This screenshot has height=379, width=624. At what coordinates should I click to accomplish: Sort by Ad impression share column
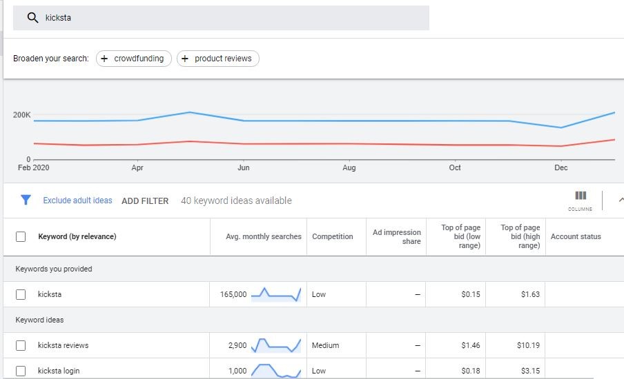click(397, 237)
